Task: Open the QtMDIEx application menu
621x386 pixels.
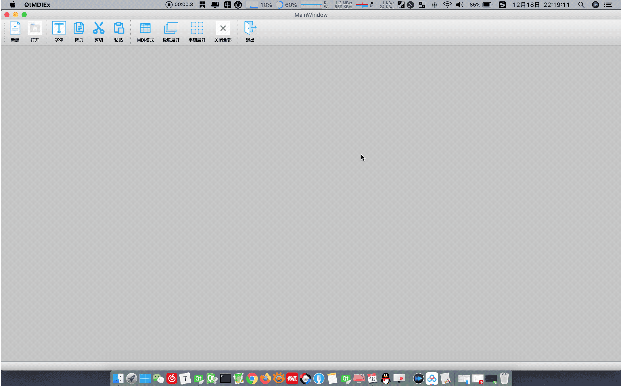Action: (x=37, y=5)
